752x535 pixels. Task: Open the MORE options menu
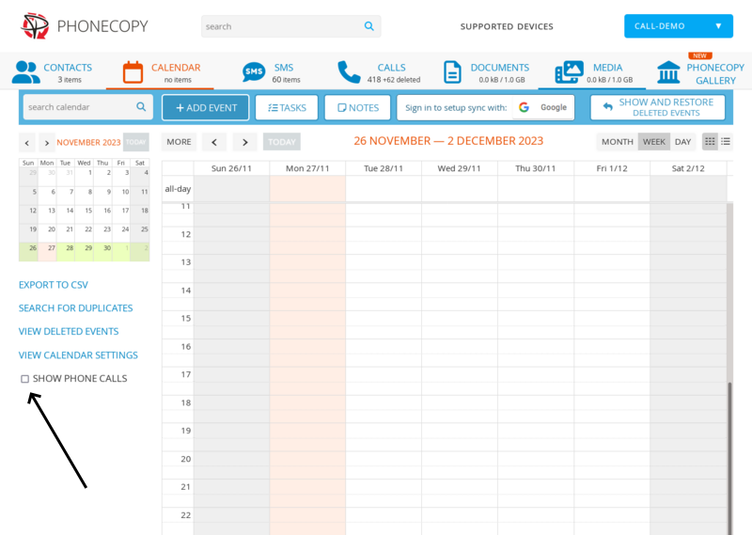click(x=179, y=142)
